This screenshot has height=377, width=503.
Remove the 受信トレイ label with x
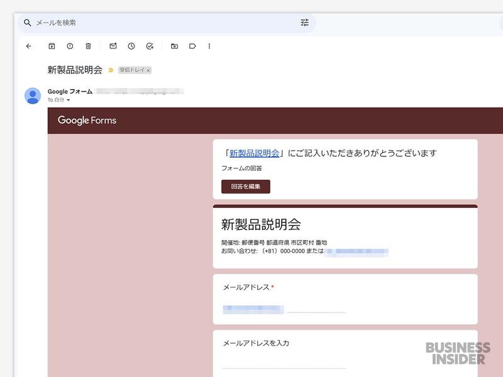point(148,70)
